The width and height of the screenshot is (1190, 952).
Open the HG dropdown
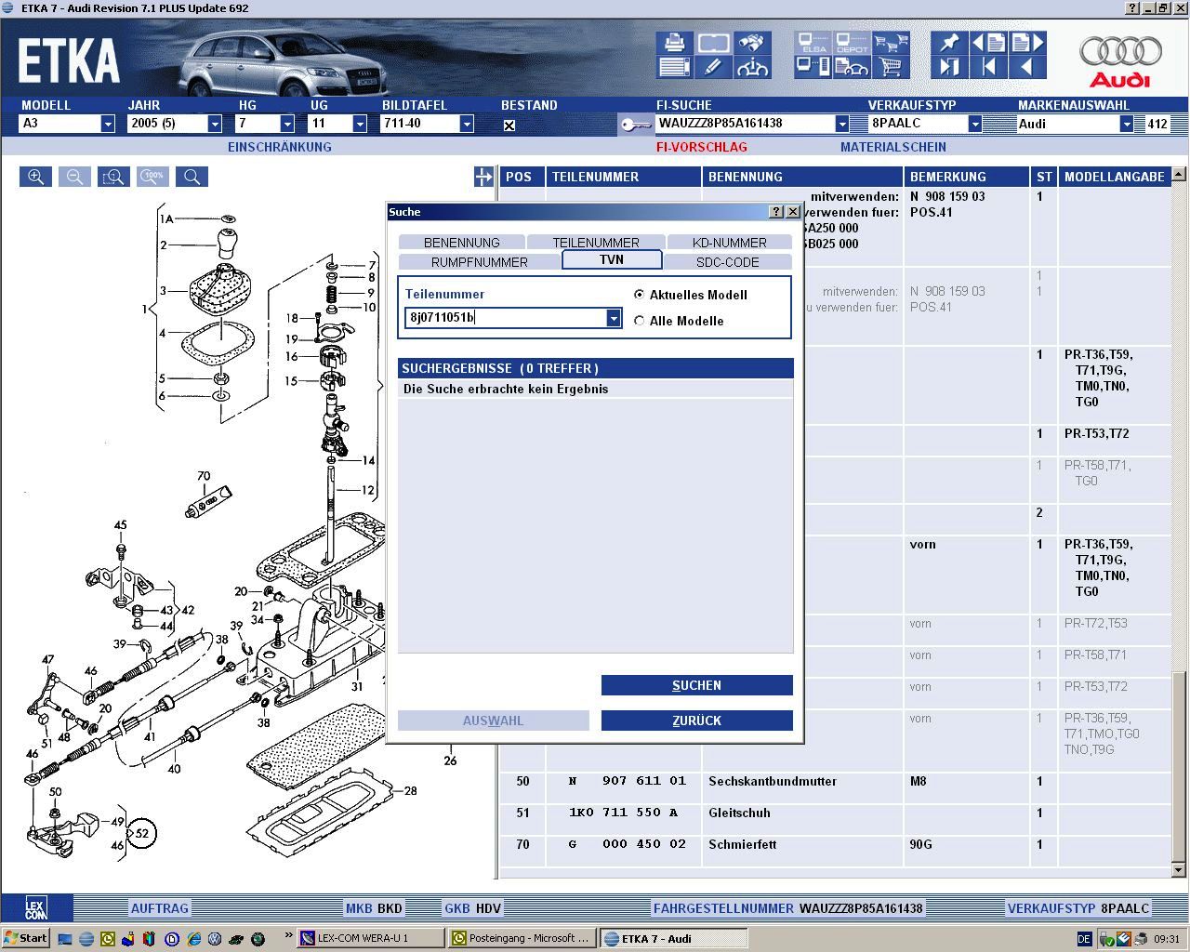point(287,124)
